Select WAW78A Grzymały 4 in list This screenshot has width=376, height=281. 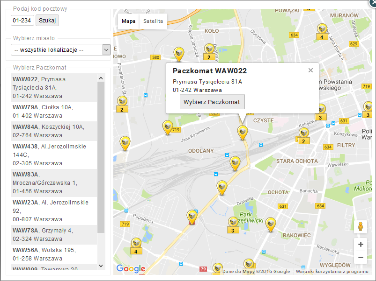point(54,235)
